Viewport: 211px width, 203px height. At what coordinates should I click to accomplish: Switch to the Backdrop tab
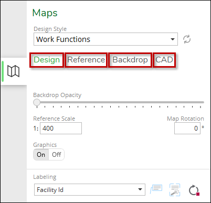(130, 60)
